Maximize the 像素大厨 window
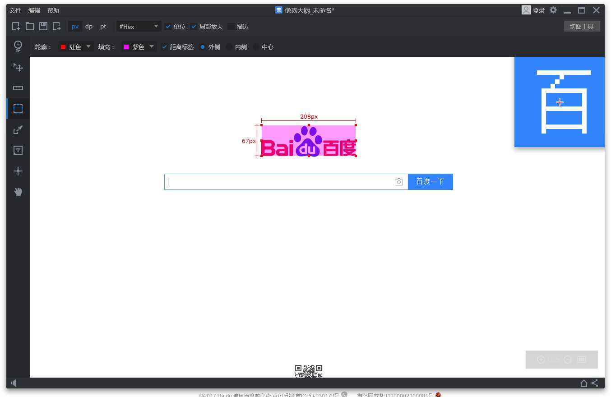Viewport: 611px width, 397px height. pos(582,10)
